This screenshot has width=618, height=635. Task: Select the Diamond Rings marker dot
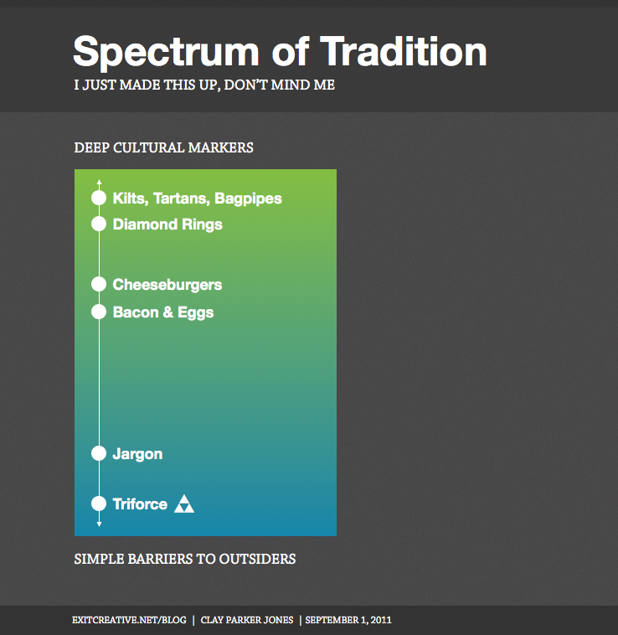[99, 224]
